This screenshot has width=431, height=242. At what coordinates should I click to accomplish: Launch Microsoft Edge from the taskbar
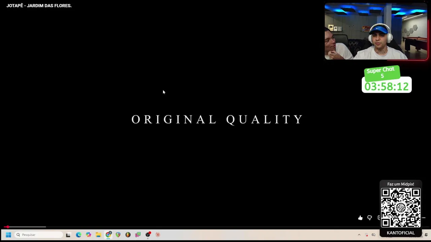coord(78,235)
